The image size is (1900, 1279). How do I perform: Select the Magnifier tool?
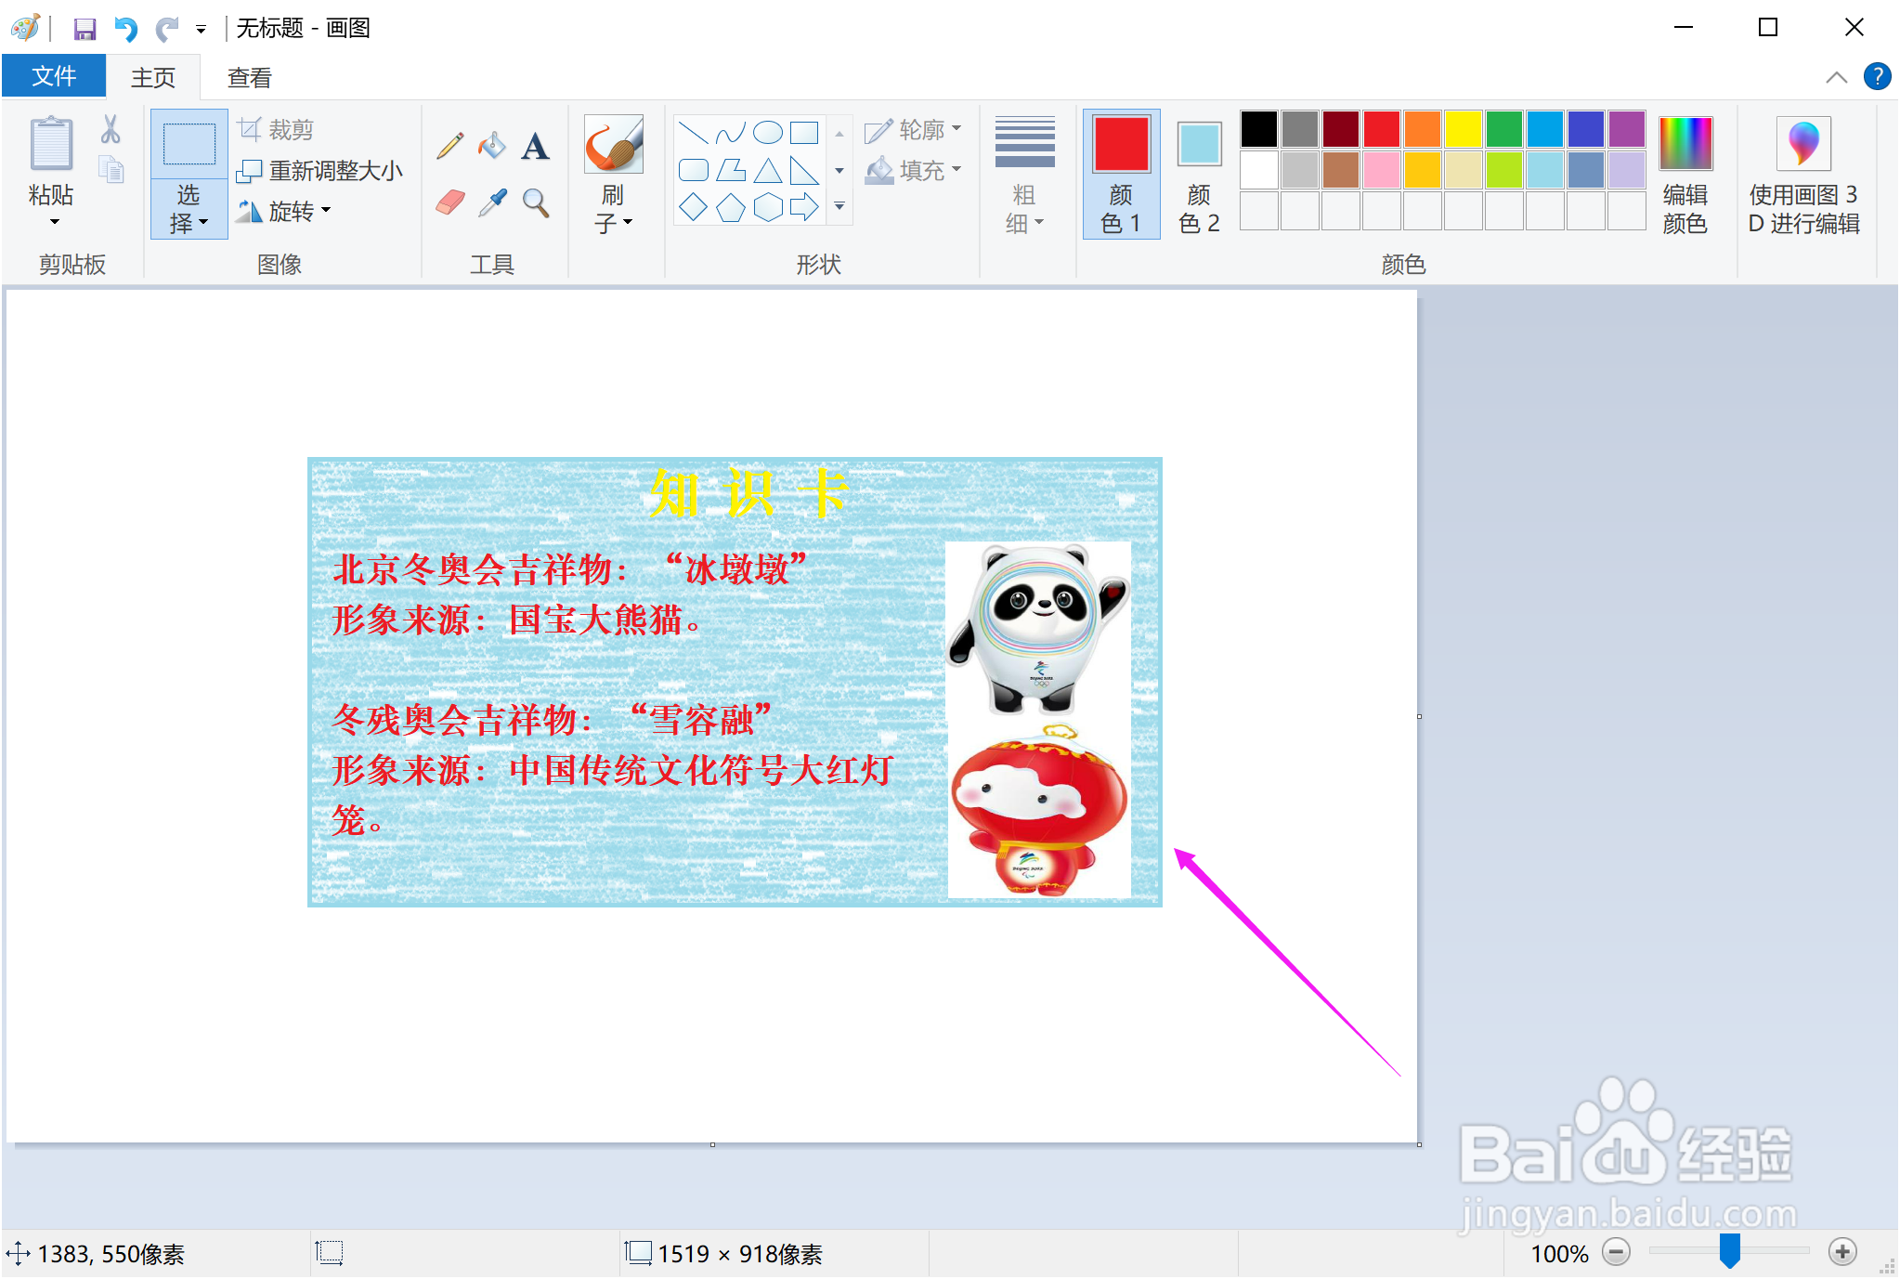tap(535, 202)
